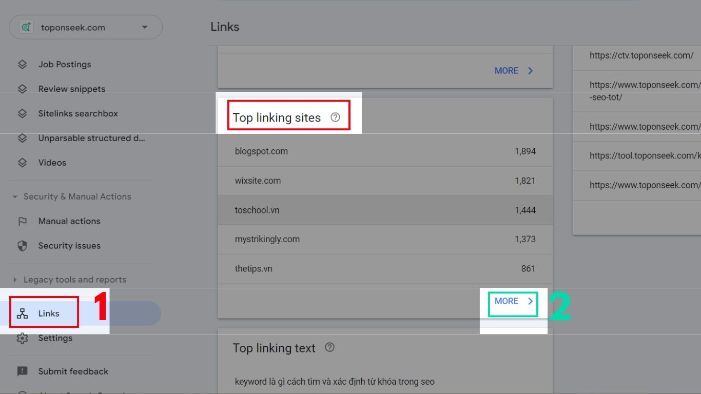701x394 pixels.
Task: Expand Legacy tools and reports section
Action: tap(15, 280)
